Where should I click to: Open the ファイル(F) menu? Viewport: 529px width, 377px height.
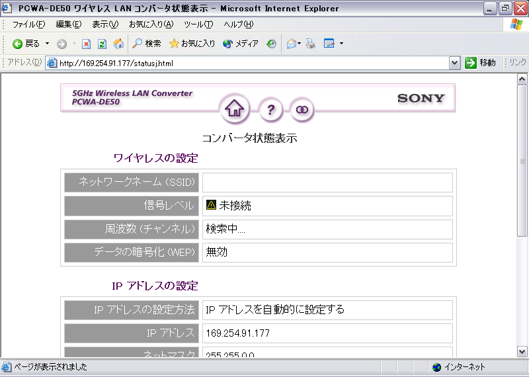(x=28, y=24)
